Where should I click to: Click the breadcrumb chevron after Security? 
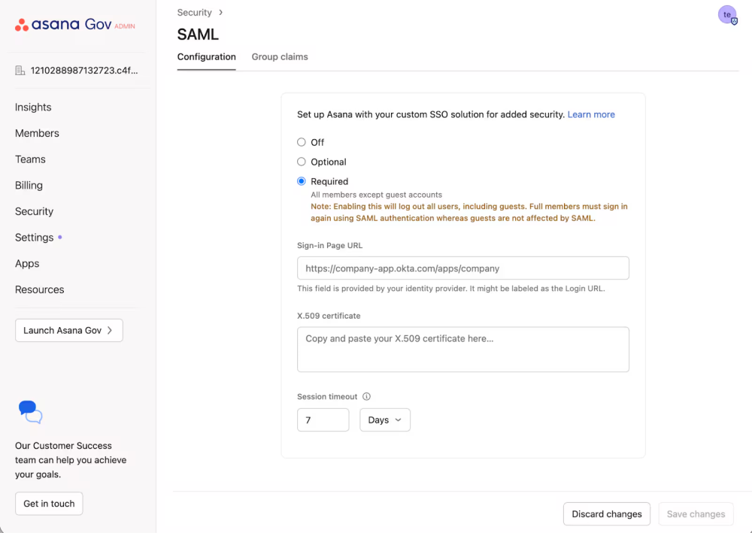click(220, 13)
